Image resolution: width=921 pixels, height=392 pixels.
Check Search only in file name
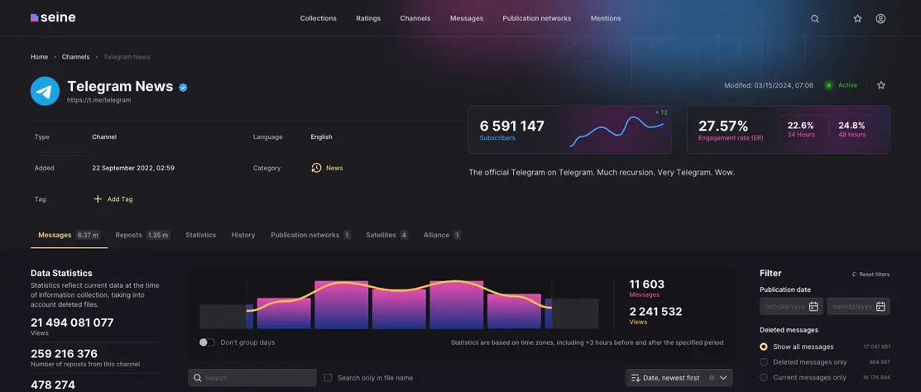coord(329,378)
